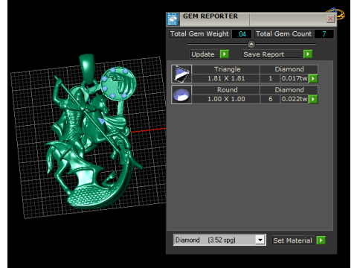357x268 pixels.
Task: Collapse the panel using the round arrow handle
Action: pos(251,44)
